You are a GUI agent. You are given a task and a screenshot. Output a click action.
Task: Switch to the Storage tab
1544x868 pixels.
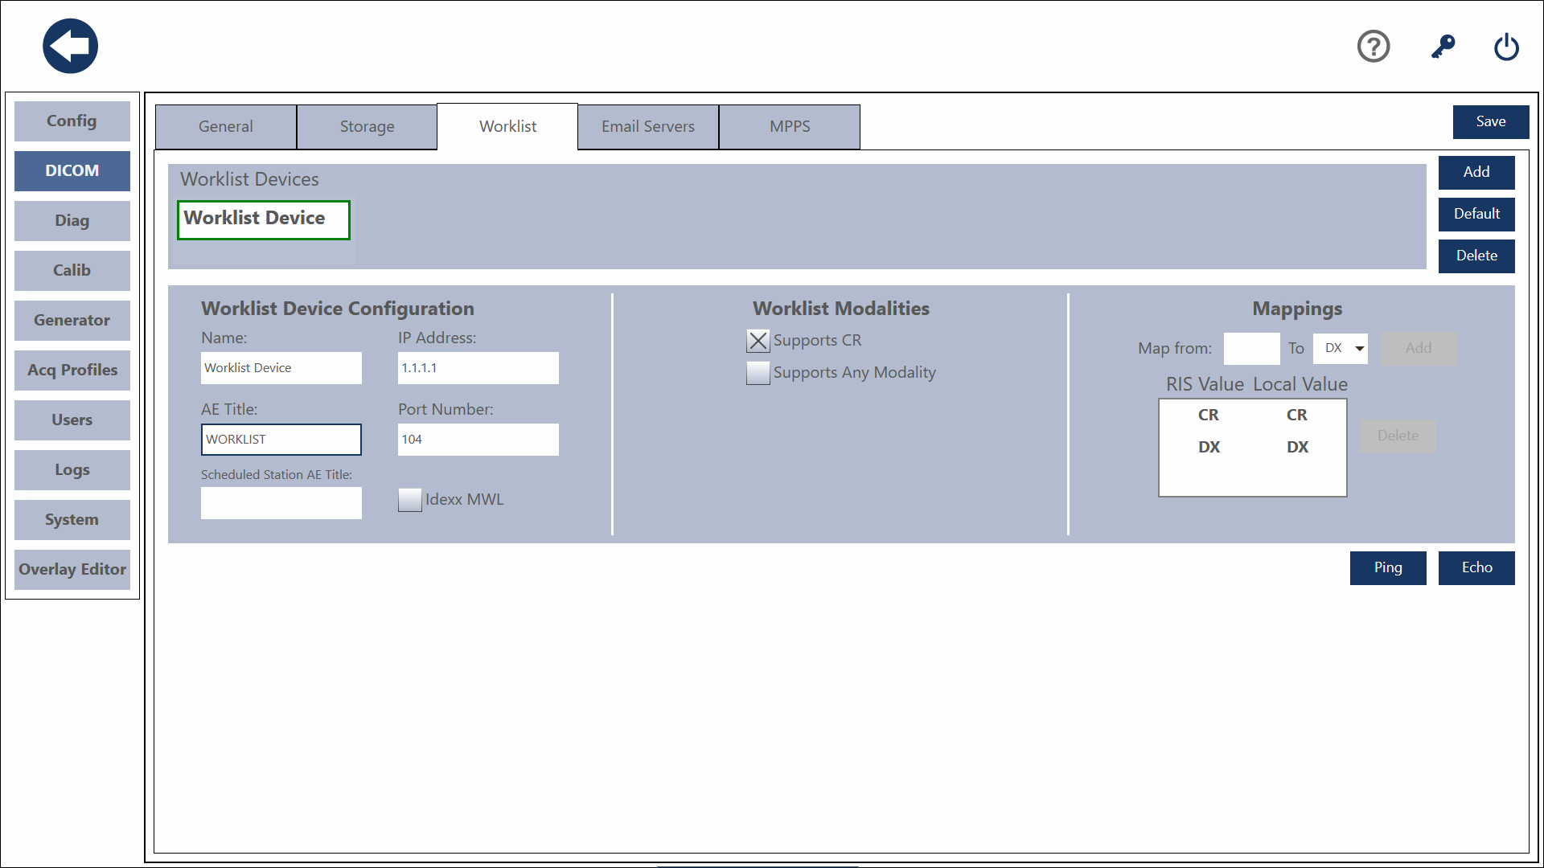point(367,127)
